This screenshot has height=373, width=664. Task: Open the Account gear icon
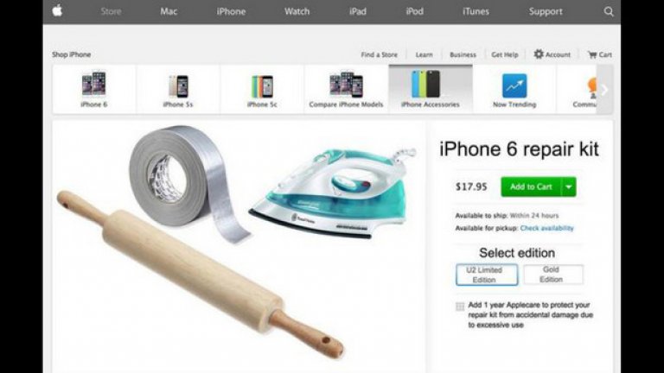[x=539, y=54]
